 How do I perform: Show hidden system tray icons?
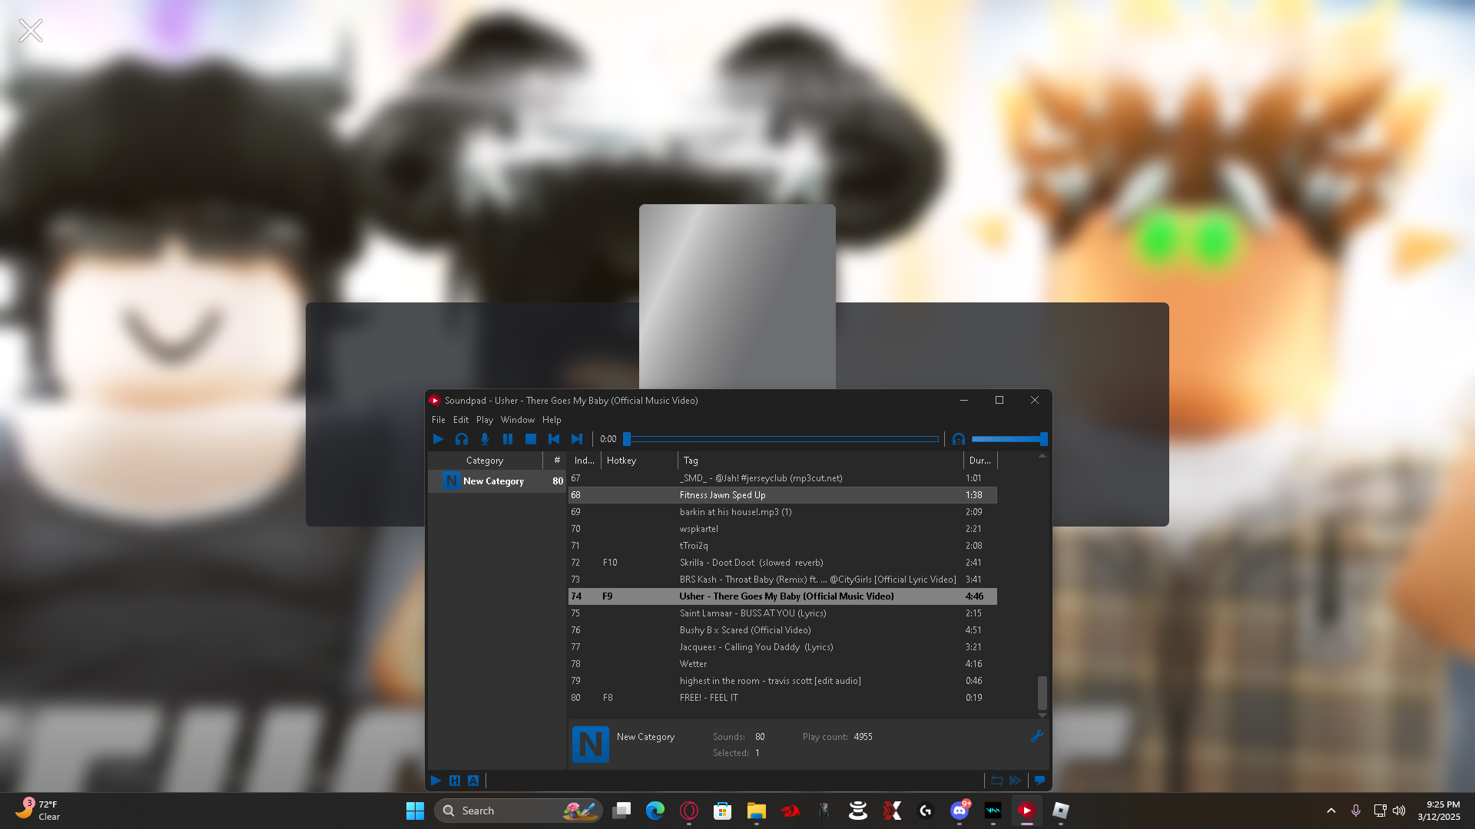coord(1331,811)
